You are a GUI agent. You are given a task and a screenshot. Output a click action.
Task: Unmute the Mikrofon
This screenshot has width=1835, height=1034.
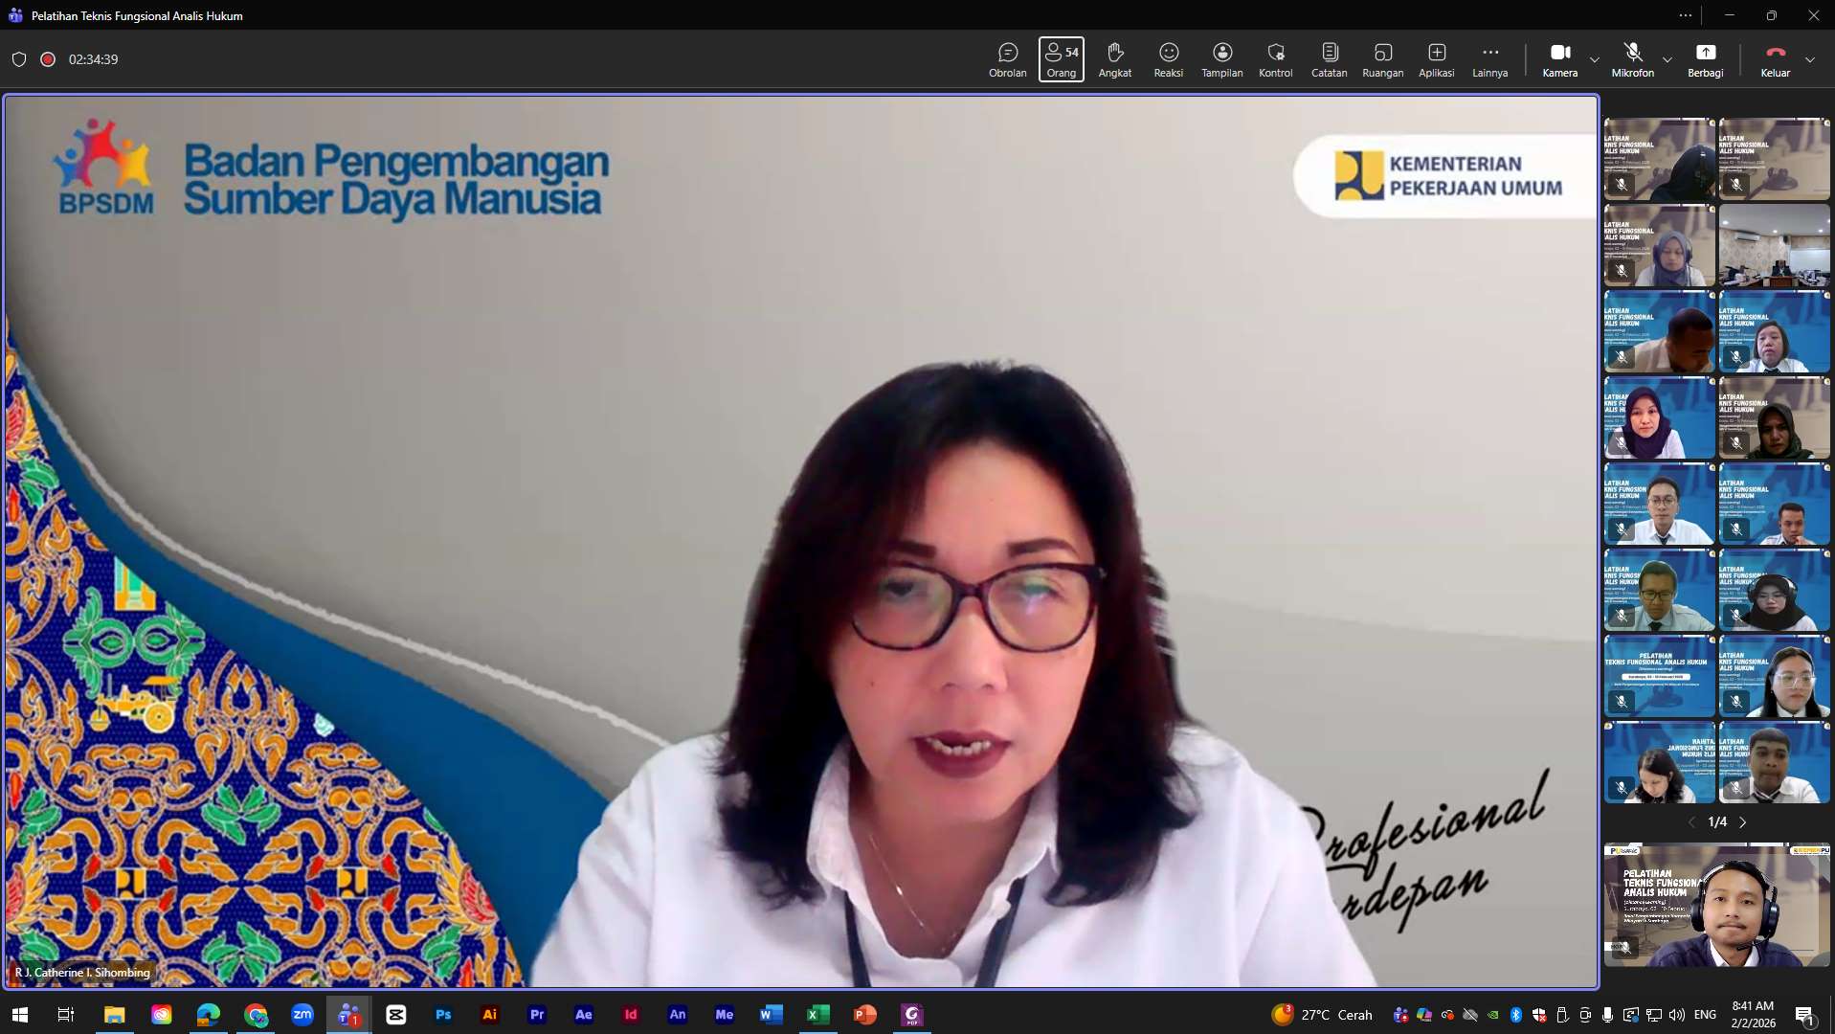tap(1632, 59)
